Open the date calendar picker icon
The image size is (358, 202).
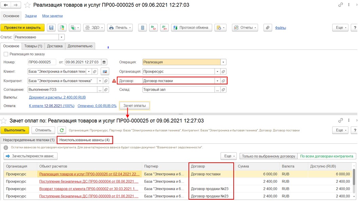pyautogui.click(x=104, y=62)
